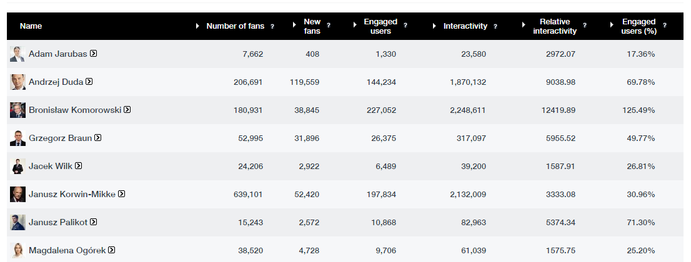Open external link icon beside Jacek Wilk
691x262 pixels.
pos(79,166)
